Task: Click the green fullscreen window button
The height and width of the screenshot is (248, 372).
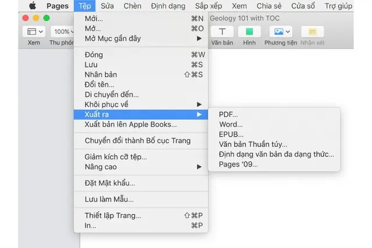Action: tap(46, 18)
